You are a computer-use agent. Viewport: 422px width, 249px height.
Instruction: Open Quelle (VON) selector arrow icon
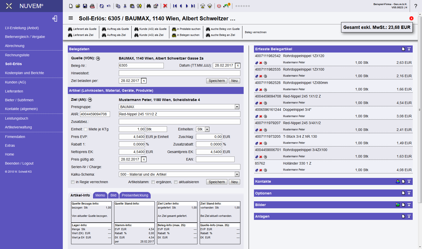[x=98, y=58]
